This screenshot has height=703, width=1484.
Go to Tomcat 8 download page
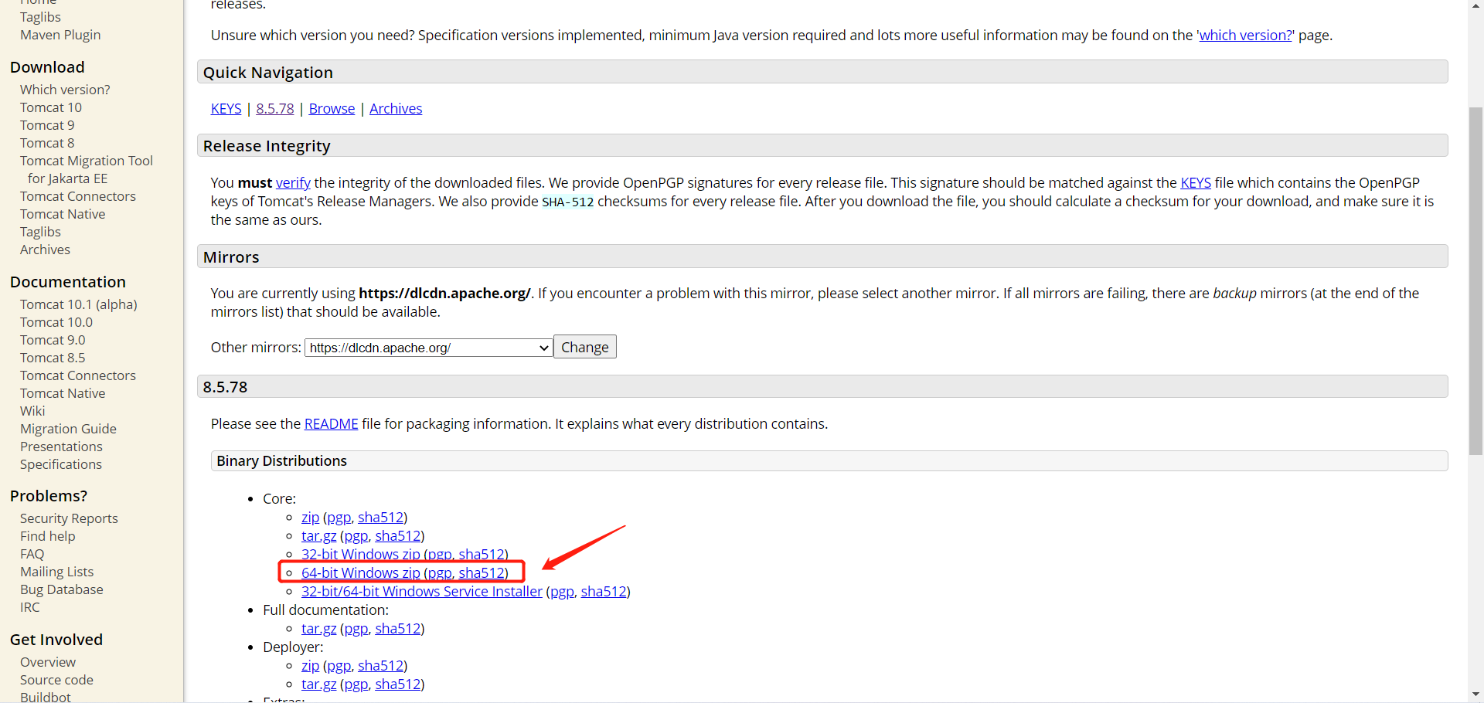(x=47, y=143)
